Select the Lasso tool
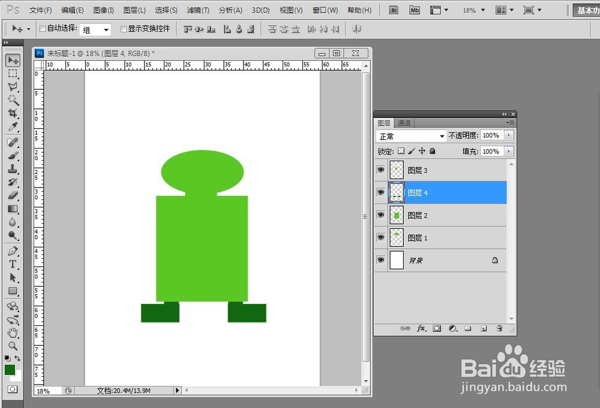Image resolution: width=600 pixels, height=408 pixels. 13,87
